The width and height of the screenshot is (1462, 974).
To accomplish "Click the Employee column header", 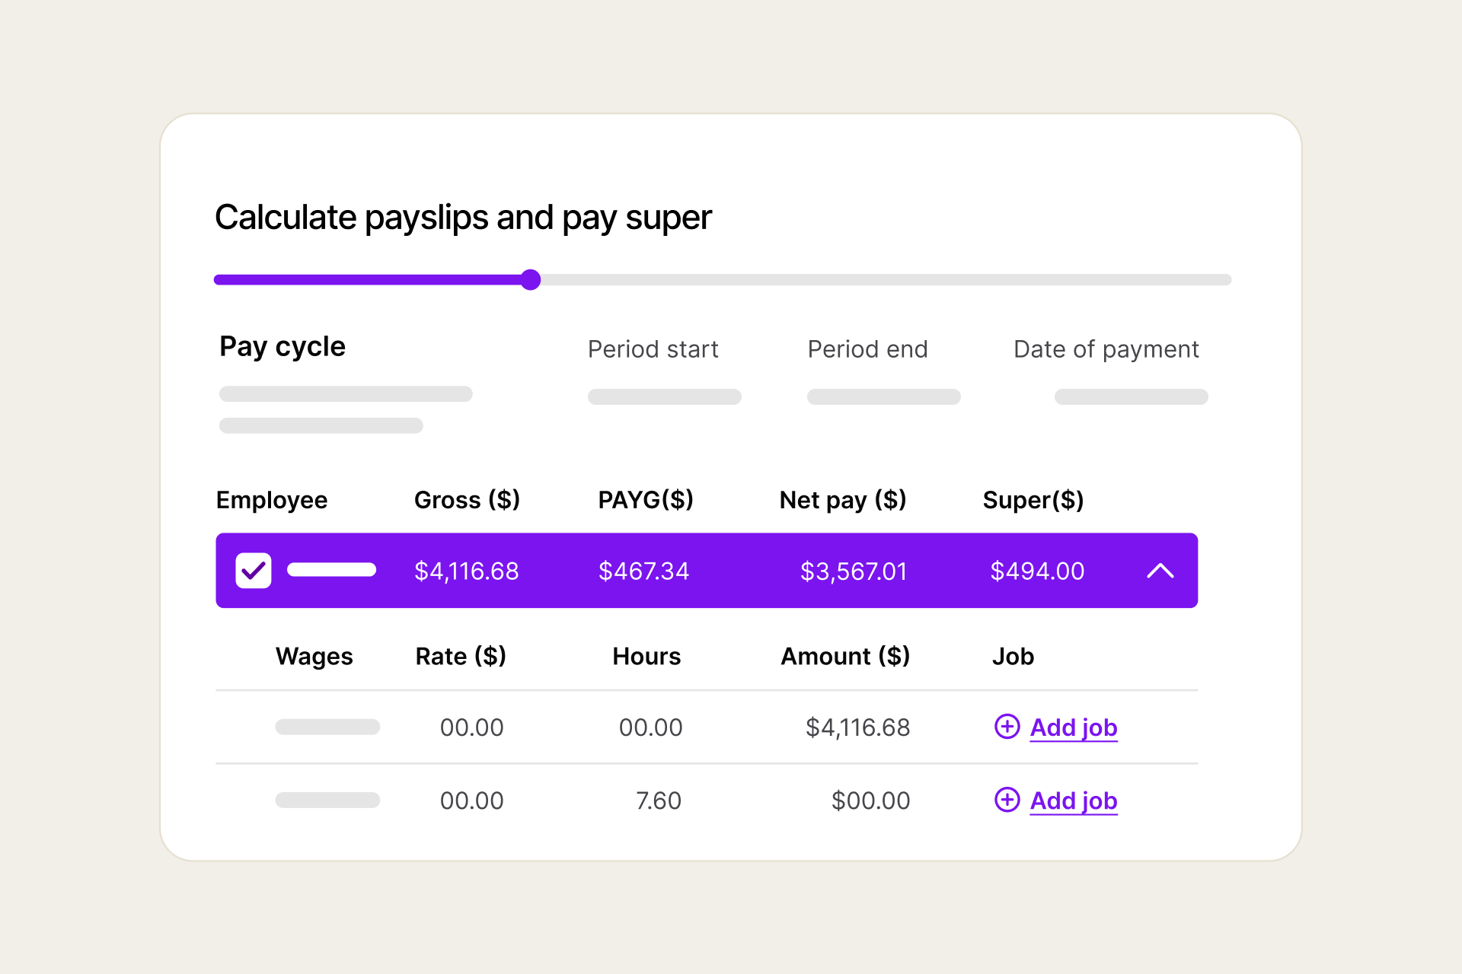I will pyautogui.click(x=272, y=500).
